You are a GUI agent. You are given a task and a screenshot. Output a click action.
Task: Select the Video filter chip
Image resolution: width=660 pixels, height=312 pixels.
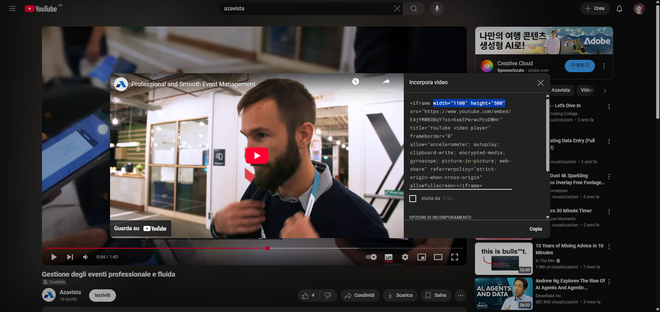pos(587,90)
